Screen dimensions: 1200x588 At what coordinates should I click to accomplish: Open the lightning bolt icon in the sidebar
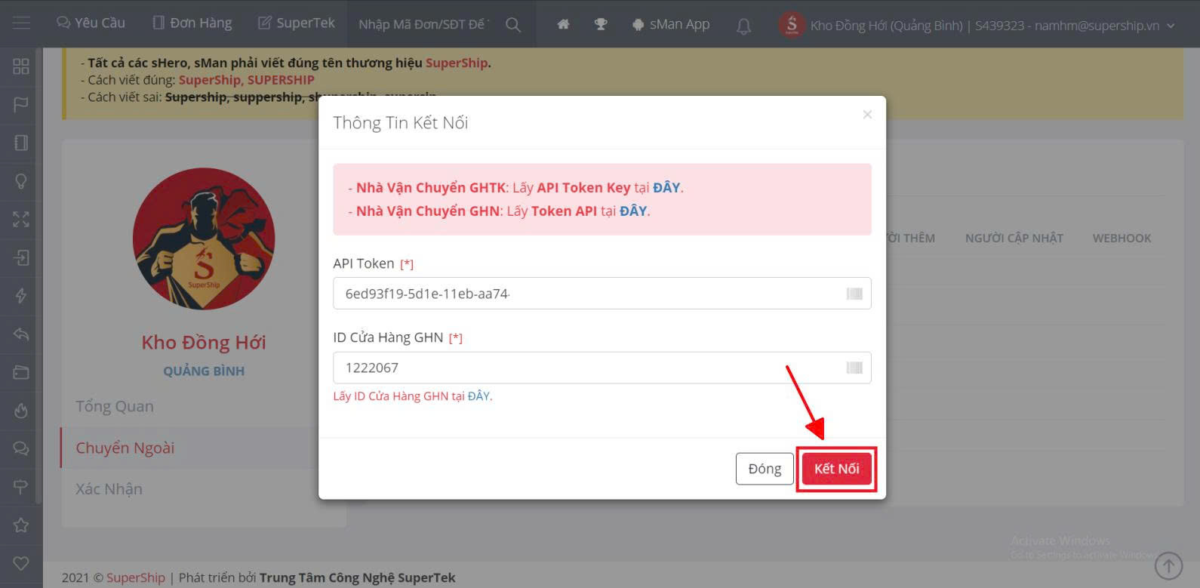[21, 296]
